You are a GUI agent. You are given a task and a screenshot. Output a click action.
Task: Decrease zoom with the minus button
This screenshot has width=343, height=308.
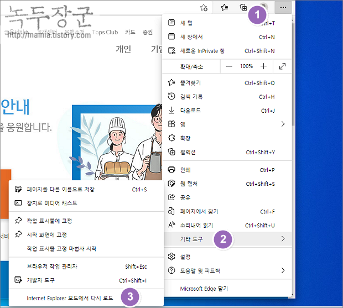point(229,66)
